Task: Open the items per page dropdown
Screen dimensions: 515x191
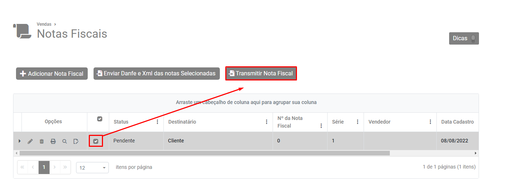Action: 92,168
